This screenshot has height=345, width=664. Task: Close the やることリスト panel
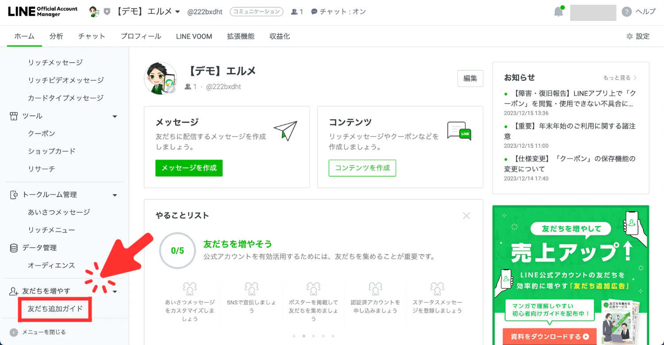click(x=466, y=216)
